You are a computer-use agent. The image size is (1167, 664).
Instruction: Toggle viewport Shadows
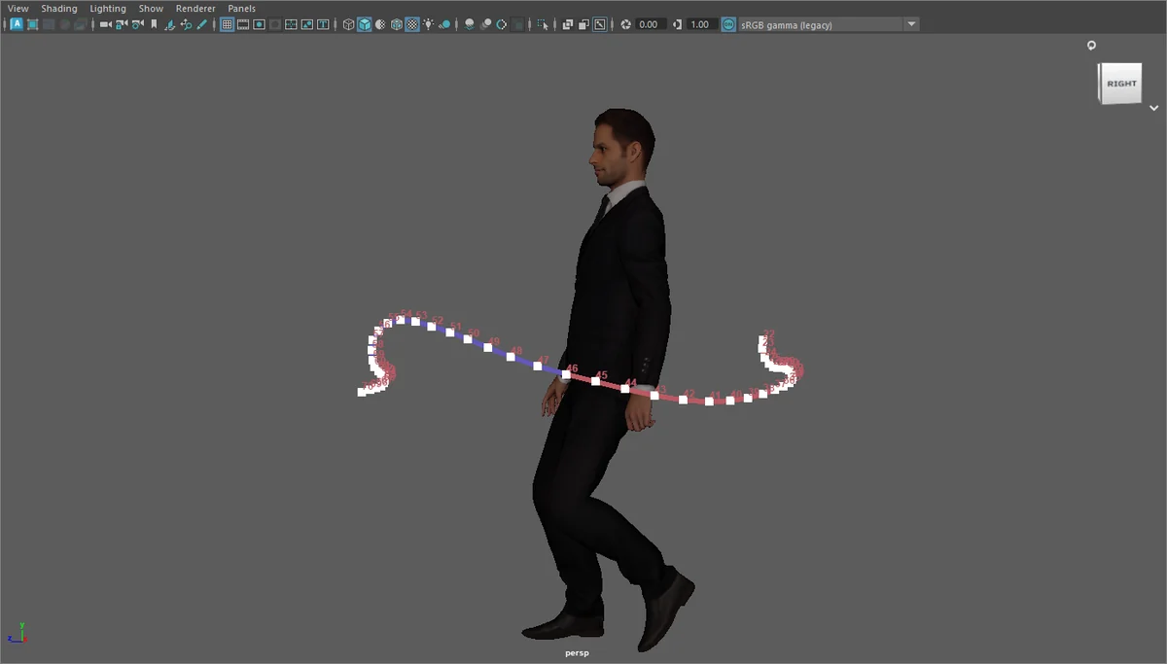[x=444, y=24]
